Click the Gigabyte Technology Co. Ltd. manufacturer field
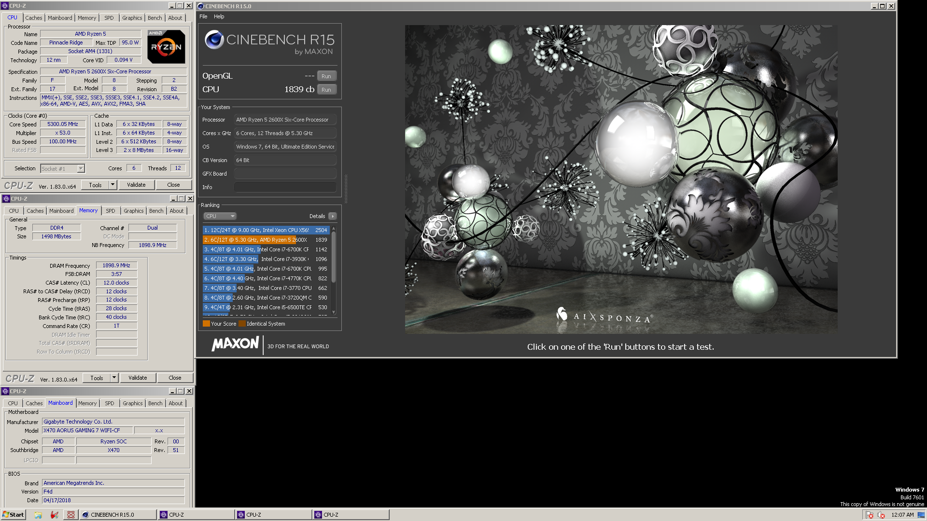Image resolution: width=927 pixels, height=521 pixels. [113, 422]
